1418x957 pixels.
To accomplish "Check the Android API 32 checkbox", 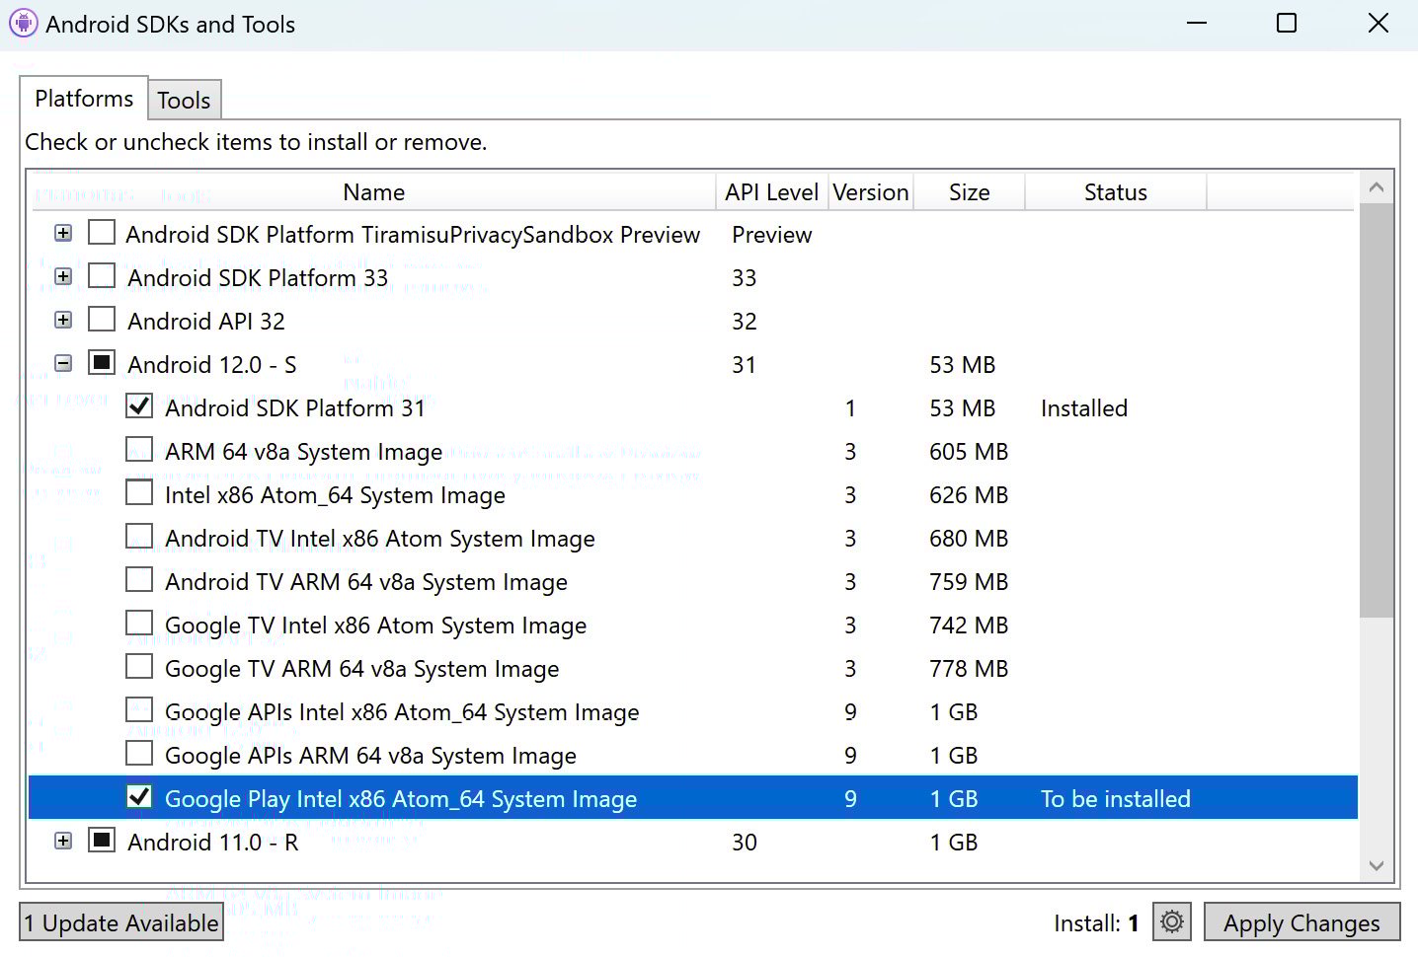I will click(x=102, y=320).
